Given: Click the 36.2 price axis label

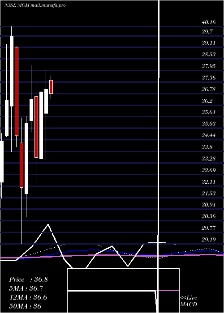Looking at the screenshot, I should click(207, 101).
